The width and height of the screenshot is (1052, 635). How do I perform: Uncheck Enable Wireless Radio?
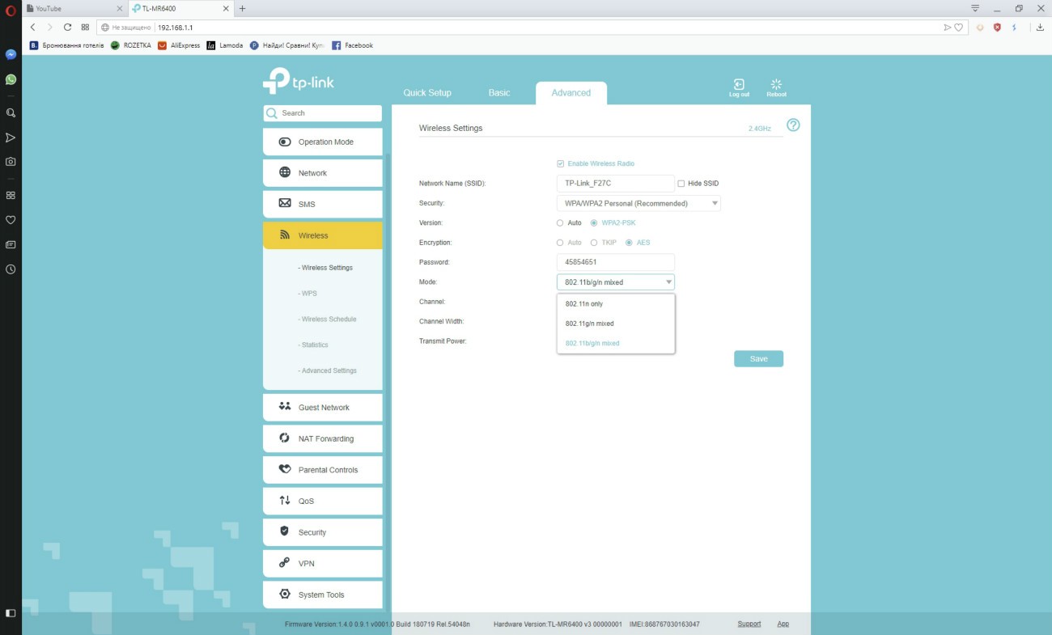click(561, 163)
